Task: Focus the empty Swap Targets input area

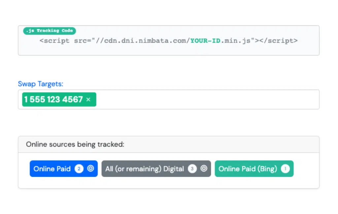Action: tap(205, 99)
